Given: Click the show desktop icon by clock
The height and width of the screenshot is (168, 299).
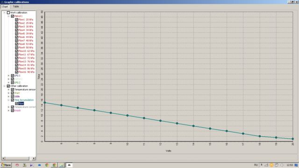Looking at the screenshot, I should pos(296,165).
